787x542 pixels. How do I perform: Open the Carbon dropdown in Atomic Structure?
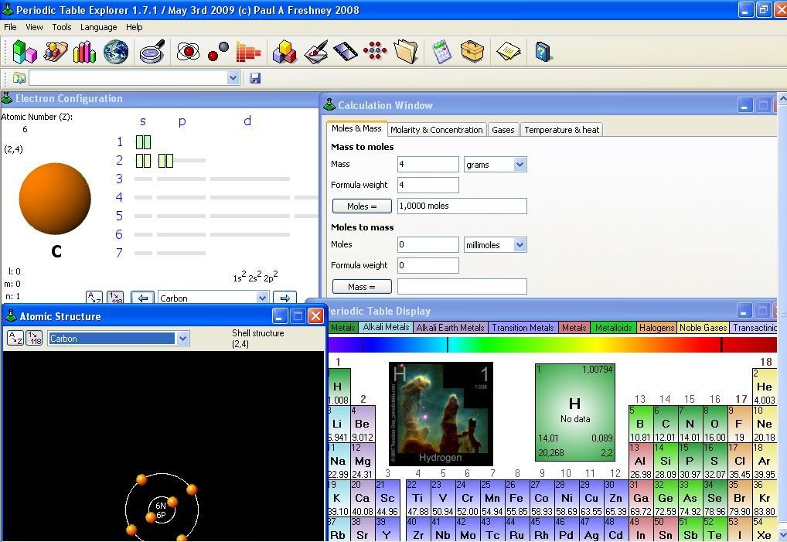(182, 339)
